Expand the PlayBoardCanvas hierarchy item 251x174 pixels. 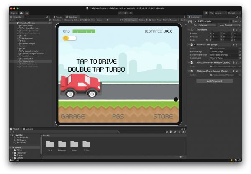(17, 28)
